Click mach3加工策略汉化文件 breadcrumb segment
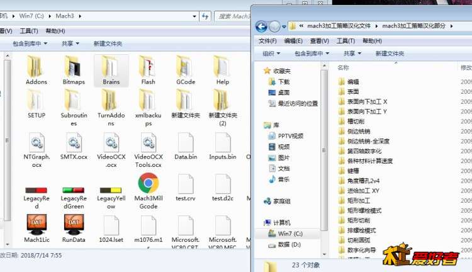This screenshot has height=272, width=472. (339, 26)
